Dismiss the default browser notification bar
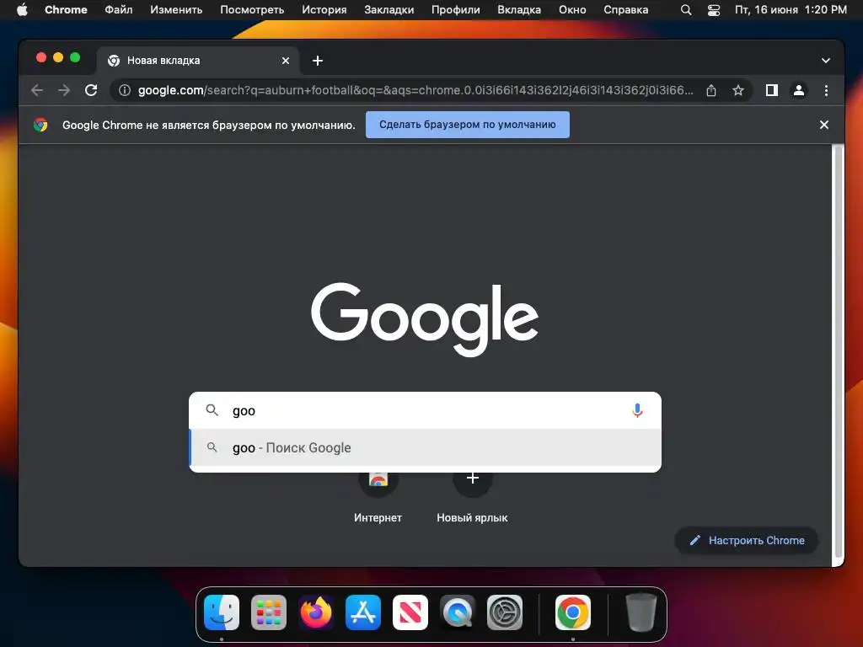The image size is (863, 647). (824, 125)
